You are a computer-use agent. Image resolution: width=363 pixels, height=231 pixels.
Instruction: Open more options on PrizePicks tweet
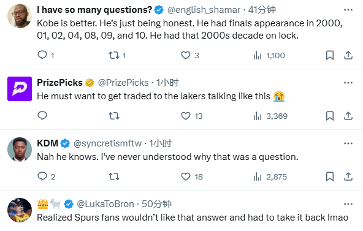(x=348, y=83)
